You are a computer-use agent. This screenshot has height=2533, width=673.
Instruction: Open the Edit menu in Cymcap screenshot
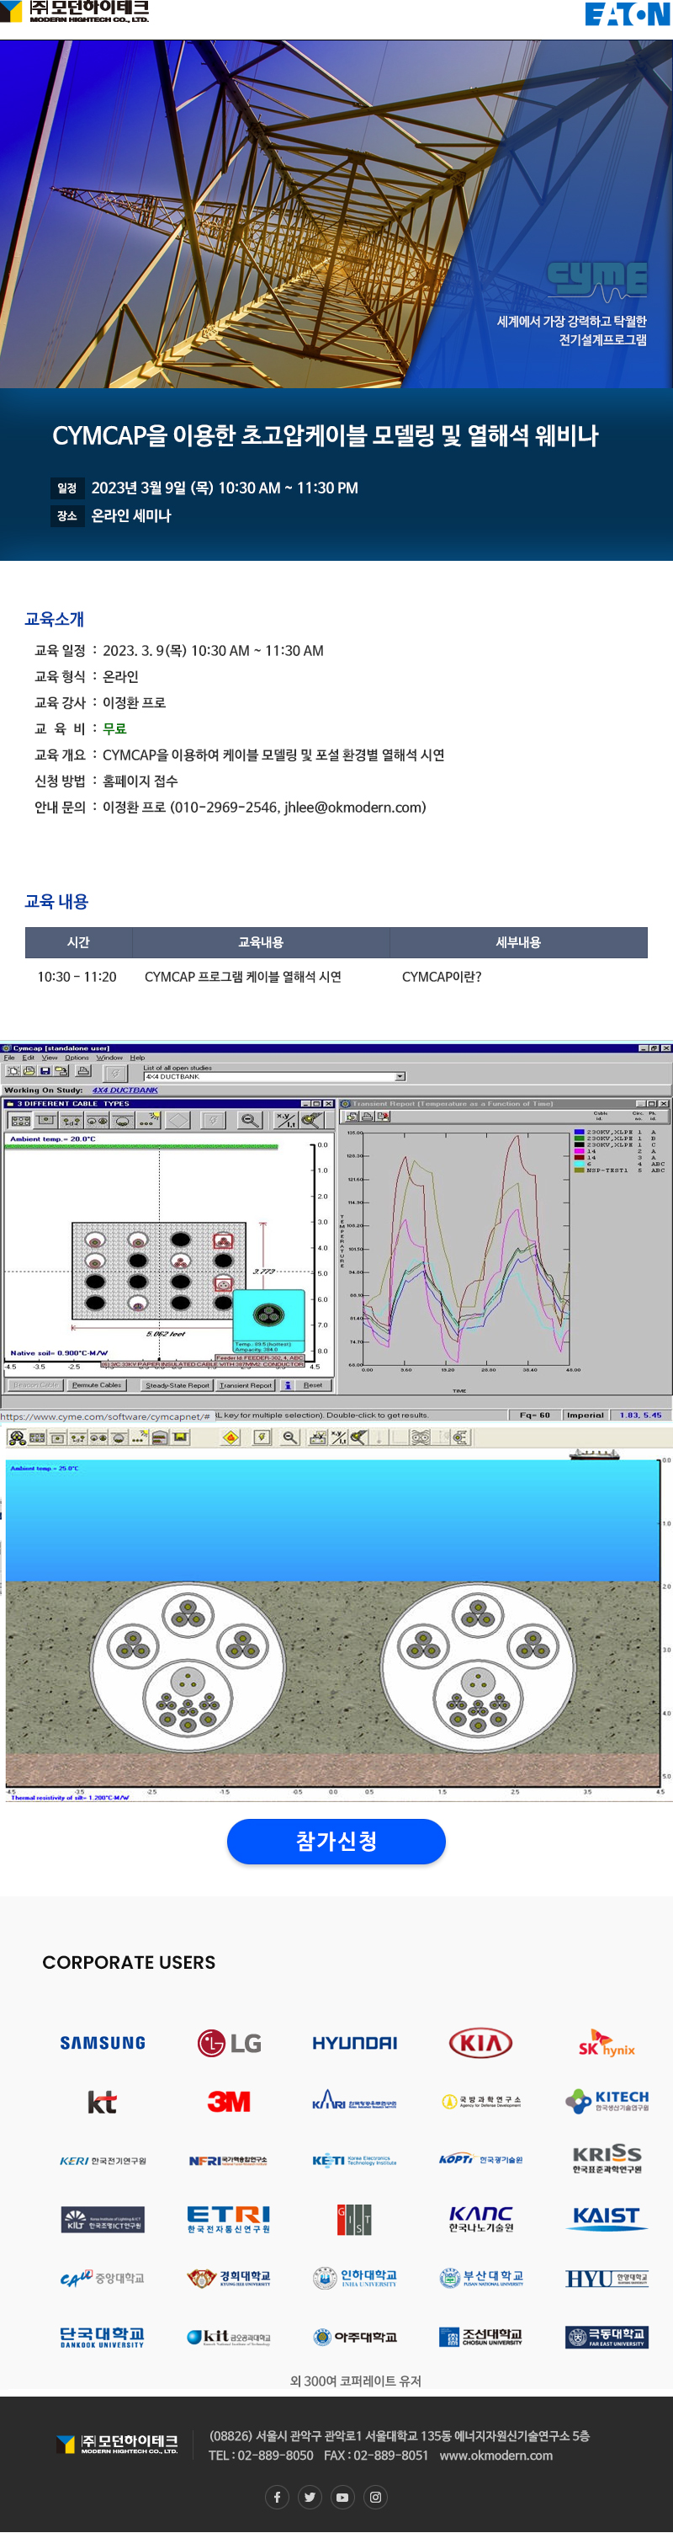click(x=28, y=1058)
